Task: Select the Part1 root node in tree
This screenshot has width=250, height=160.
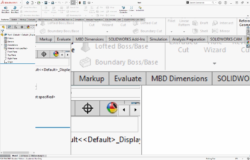Action: pyautogui.click(x=18, y=35)
